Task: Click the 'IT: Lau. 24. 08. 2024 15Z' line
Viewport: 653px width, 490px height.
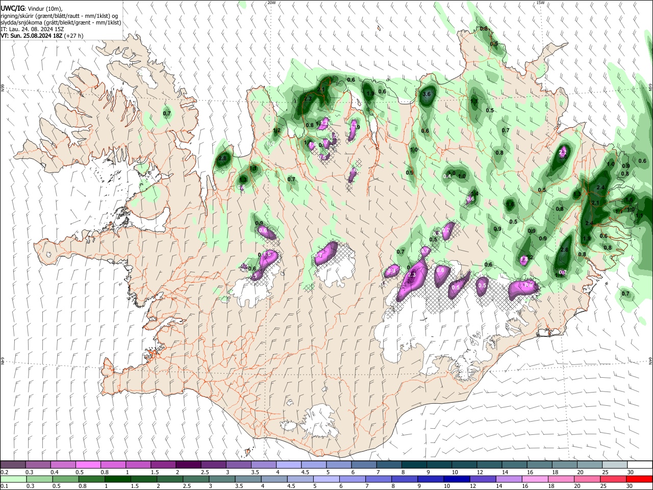Action: coord(32,30)
